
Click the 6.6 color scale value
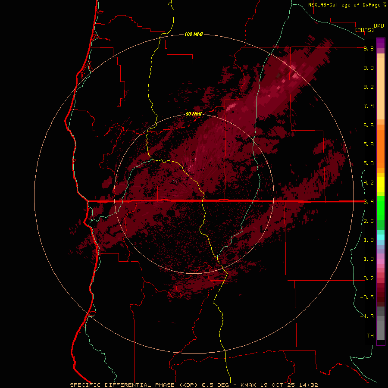tap(369, 125)
